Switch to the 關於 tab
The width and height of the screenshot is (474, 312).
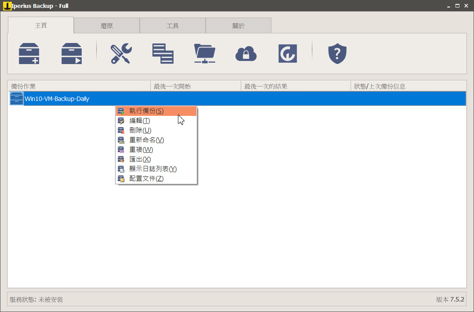click(239, 26)
